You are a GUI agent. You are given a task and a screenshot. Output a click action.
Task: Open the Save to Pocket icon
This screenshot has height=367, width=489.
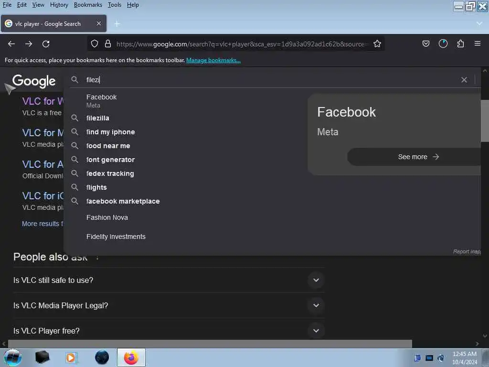tap(426, 43)
